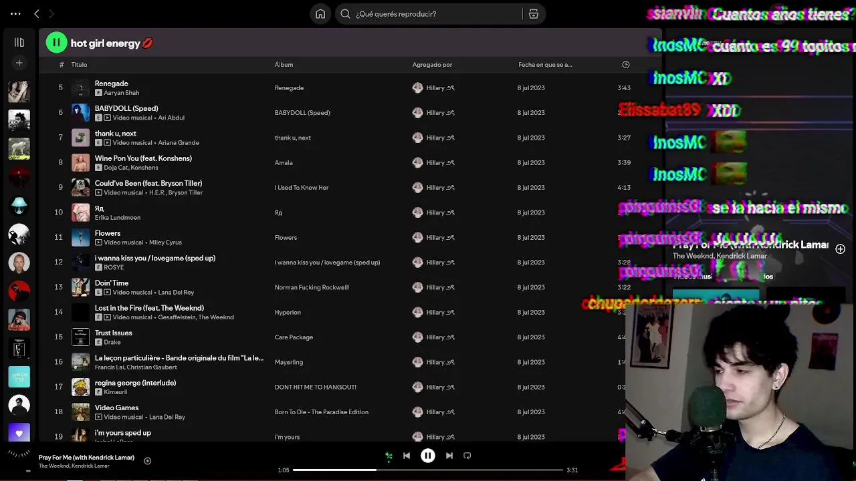Viewport: 856px width, 481px height.
Task: Select the track titled Яд
Action: [x=99, y=208]
